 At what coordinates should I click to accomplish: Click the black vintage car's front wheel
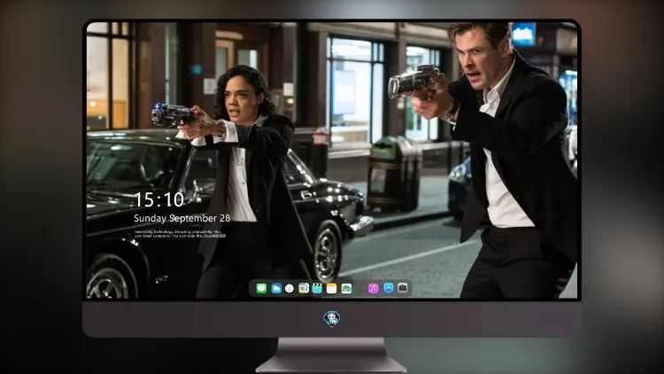(327, 253)
